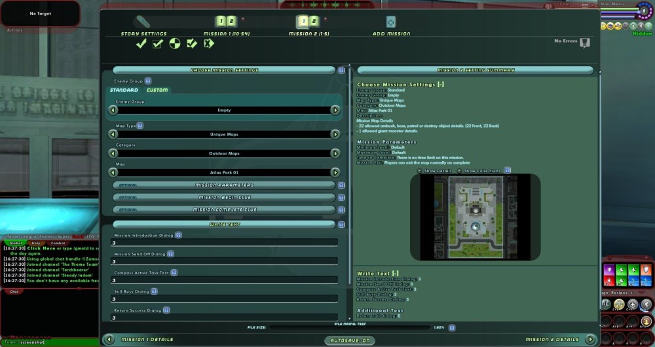The image size is (655, 347).
Task: Open help icon next to Show Collections
Action: pyautogui.click(x=507, y=170)
